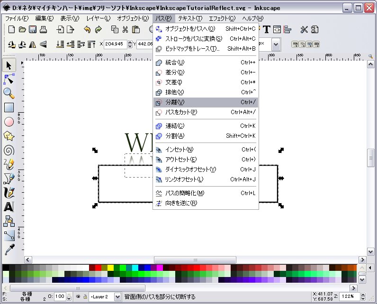377x304 pixels.
Task: Click the Undo arrow icon
Action: (87, 29)
